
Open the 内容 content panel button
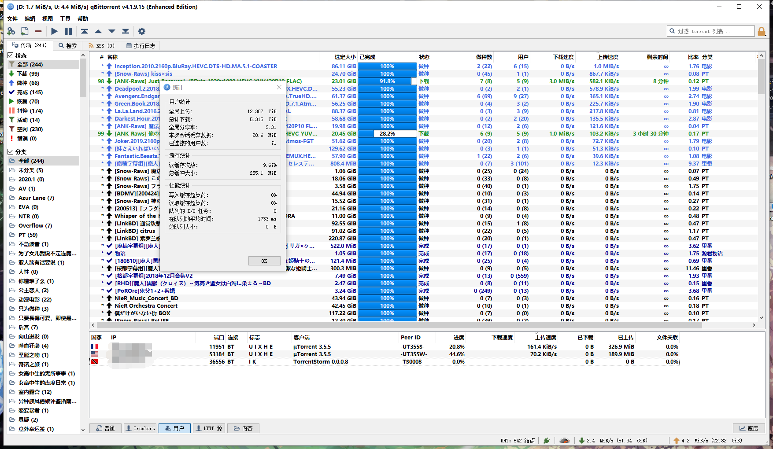pos(244,428)
